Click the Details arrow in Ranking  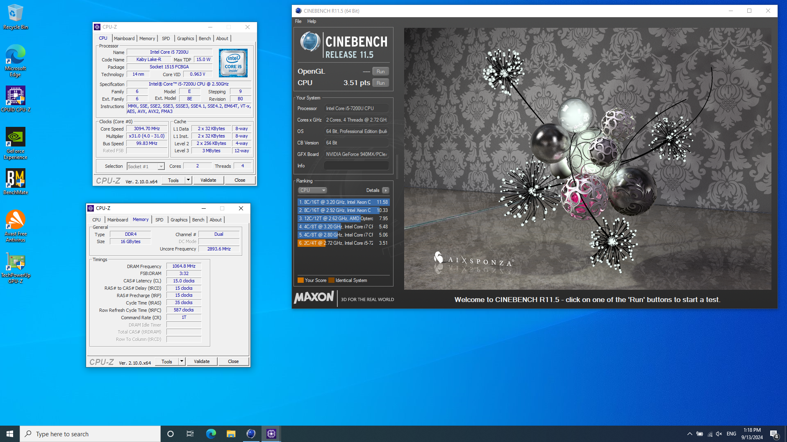tap(386, 190)
